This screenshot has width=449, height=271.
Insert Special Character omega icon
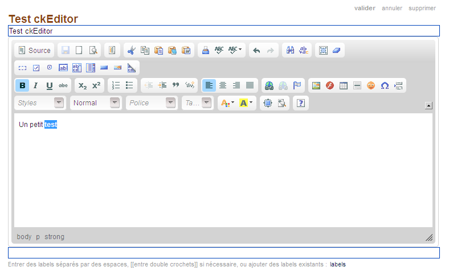(x=385, y=85)
